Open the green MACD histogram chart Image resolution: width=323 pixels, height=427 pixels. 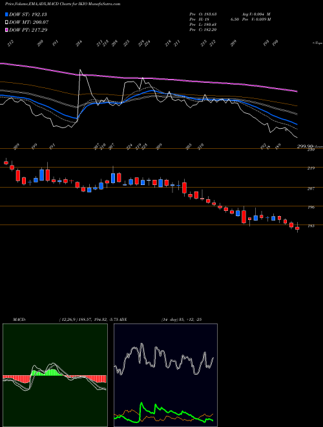[55, 375]
